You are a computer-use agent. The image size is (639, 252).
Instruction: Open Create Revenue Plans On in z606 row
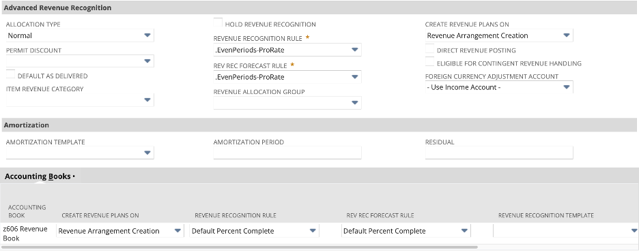click(120, 231)
